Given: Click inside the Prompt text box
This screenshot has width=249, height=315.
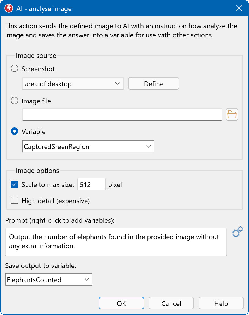Looking at the screenshot, I should 116,241.
